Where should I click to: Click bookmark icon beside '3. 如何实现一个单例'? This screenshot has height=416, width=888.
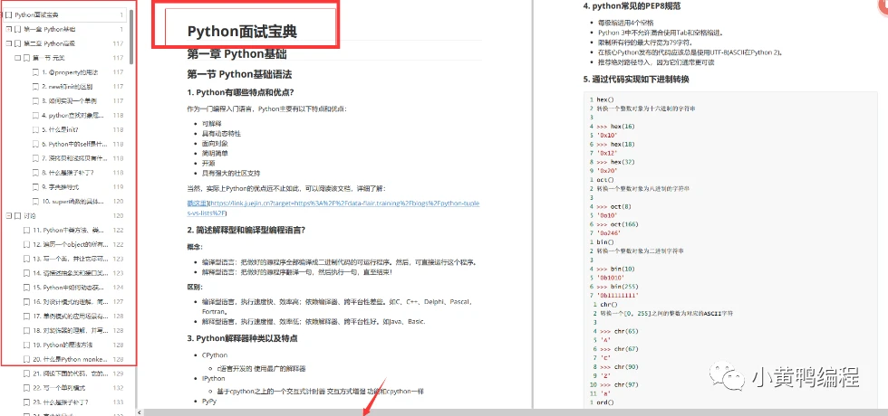(x=35, y=101)
